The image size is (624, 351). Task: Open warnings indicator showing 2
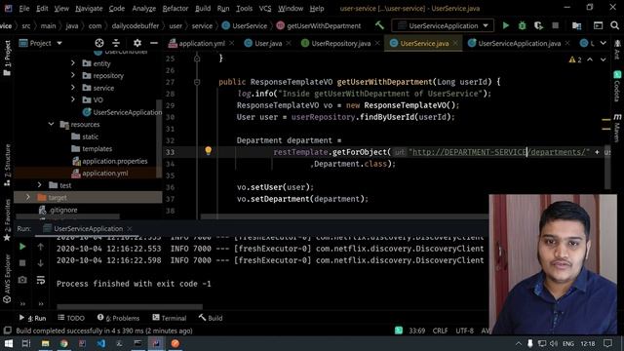(x=575, y=59)
